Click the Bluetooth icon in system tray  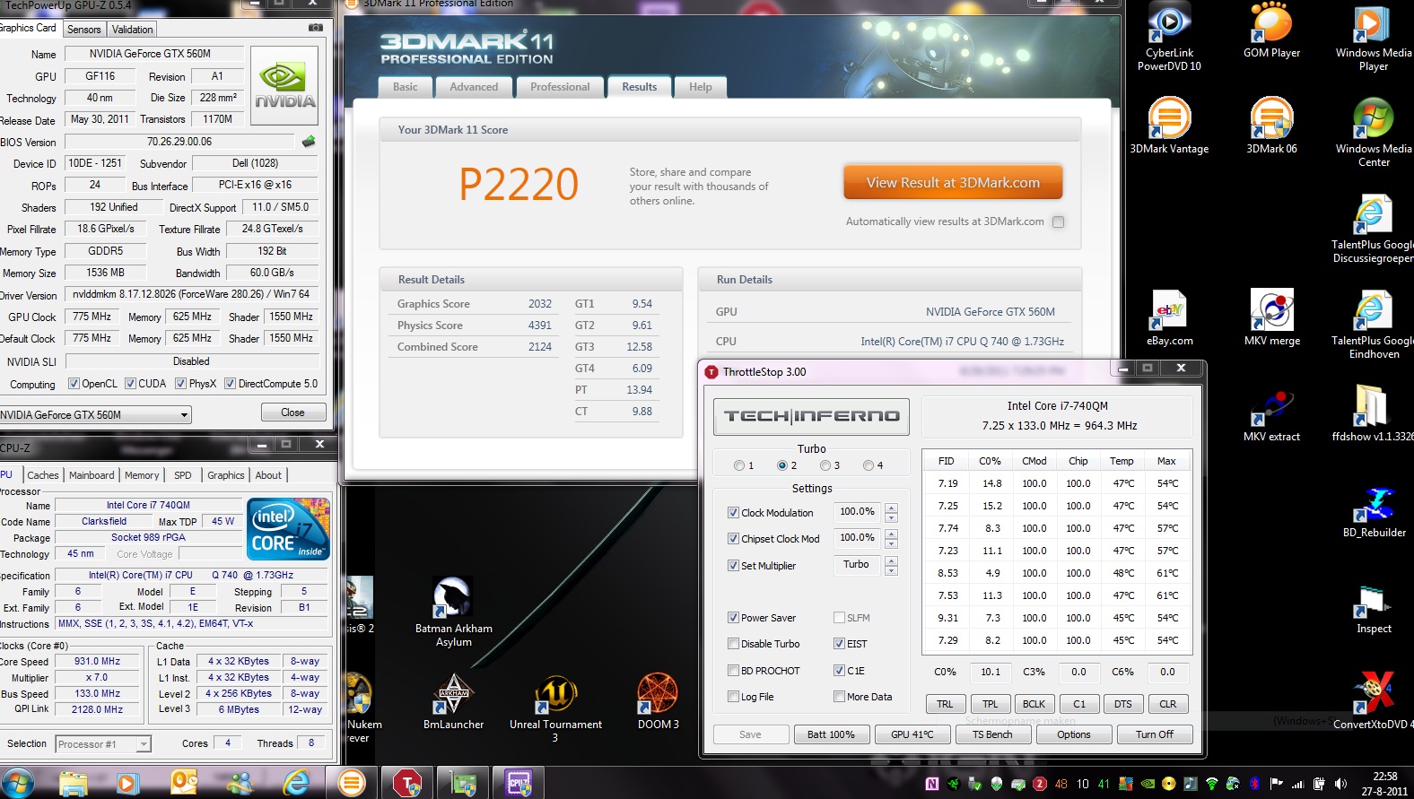pos(1254,784)
